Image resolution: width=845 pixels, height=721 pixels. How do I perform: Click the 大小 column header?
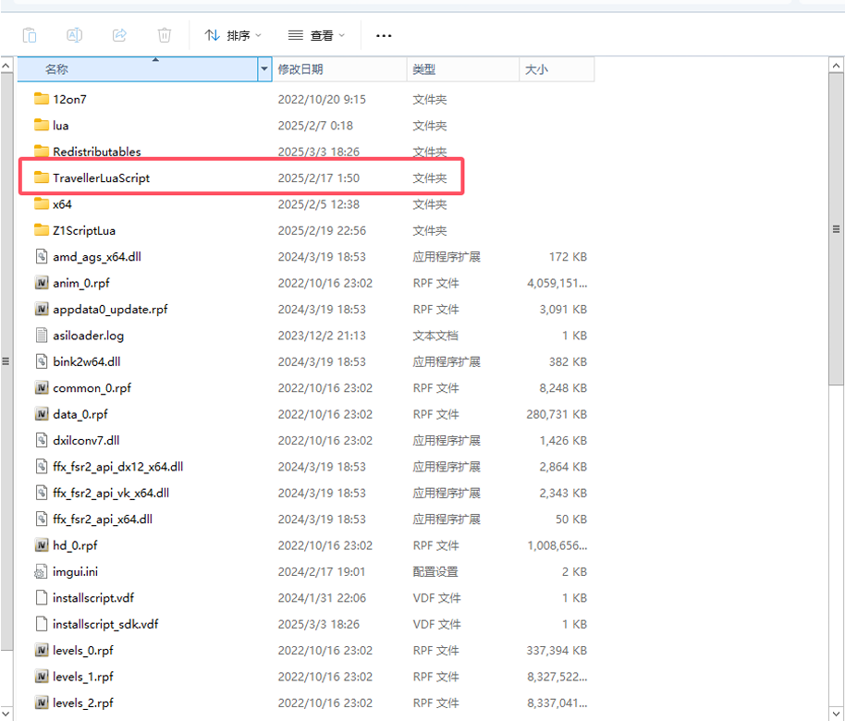(x=536, y=69)
